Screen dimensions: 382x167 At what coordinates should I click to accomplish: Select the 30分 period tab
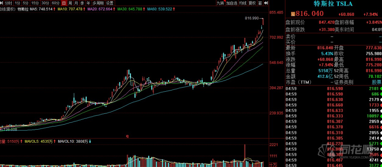point(45,3)
